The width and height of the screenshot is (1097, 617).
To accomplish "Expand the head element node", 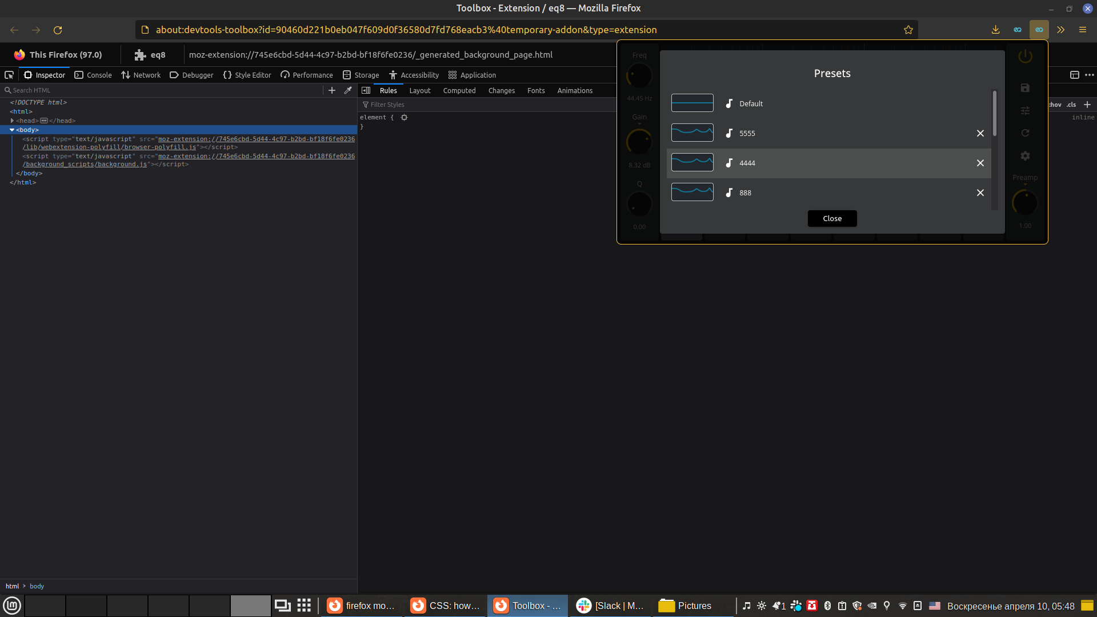I will pos(12,121).
